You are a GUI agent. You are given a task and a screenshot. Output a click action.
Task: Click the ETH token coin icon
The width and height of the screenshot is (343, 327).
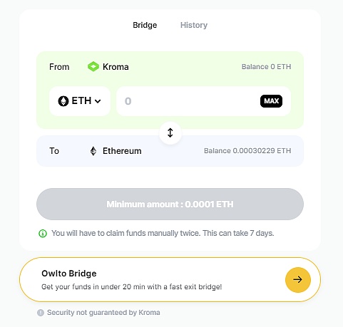pos(63,101)
